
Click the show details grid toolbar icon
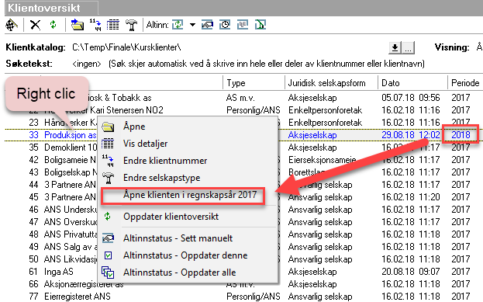pyautogui.click(x=113, y=25)
